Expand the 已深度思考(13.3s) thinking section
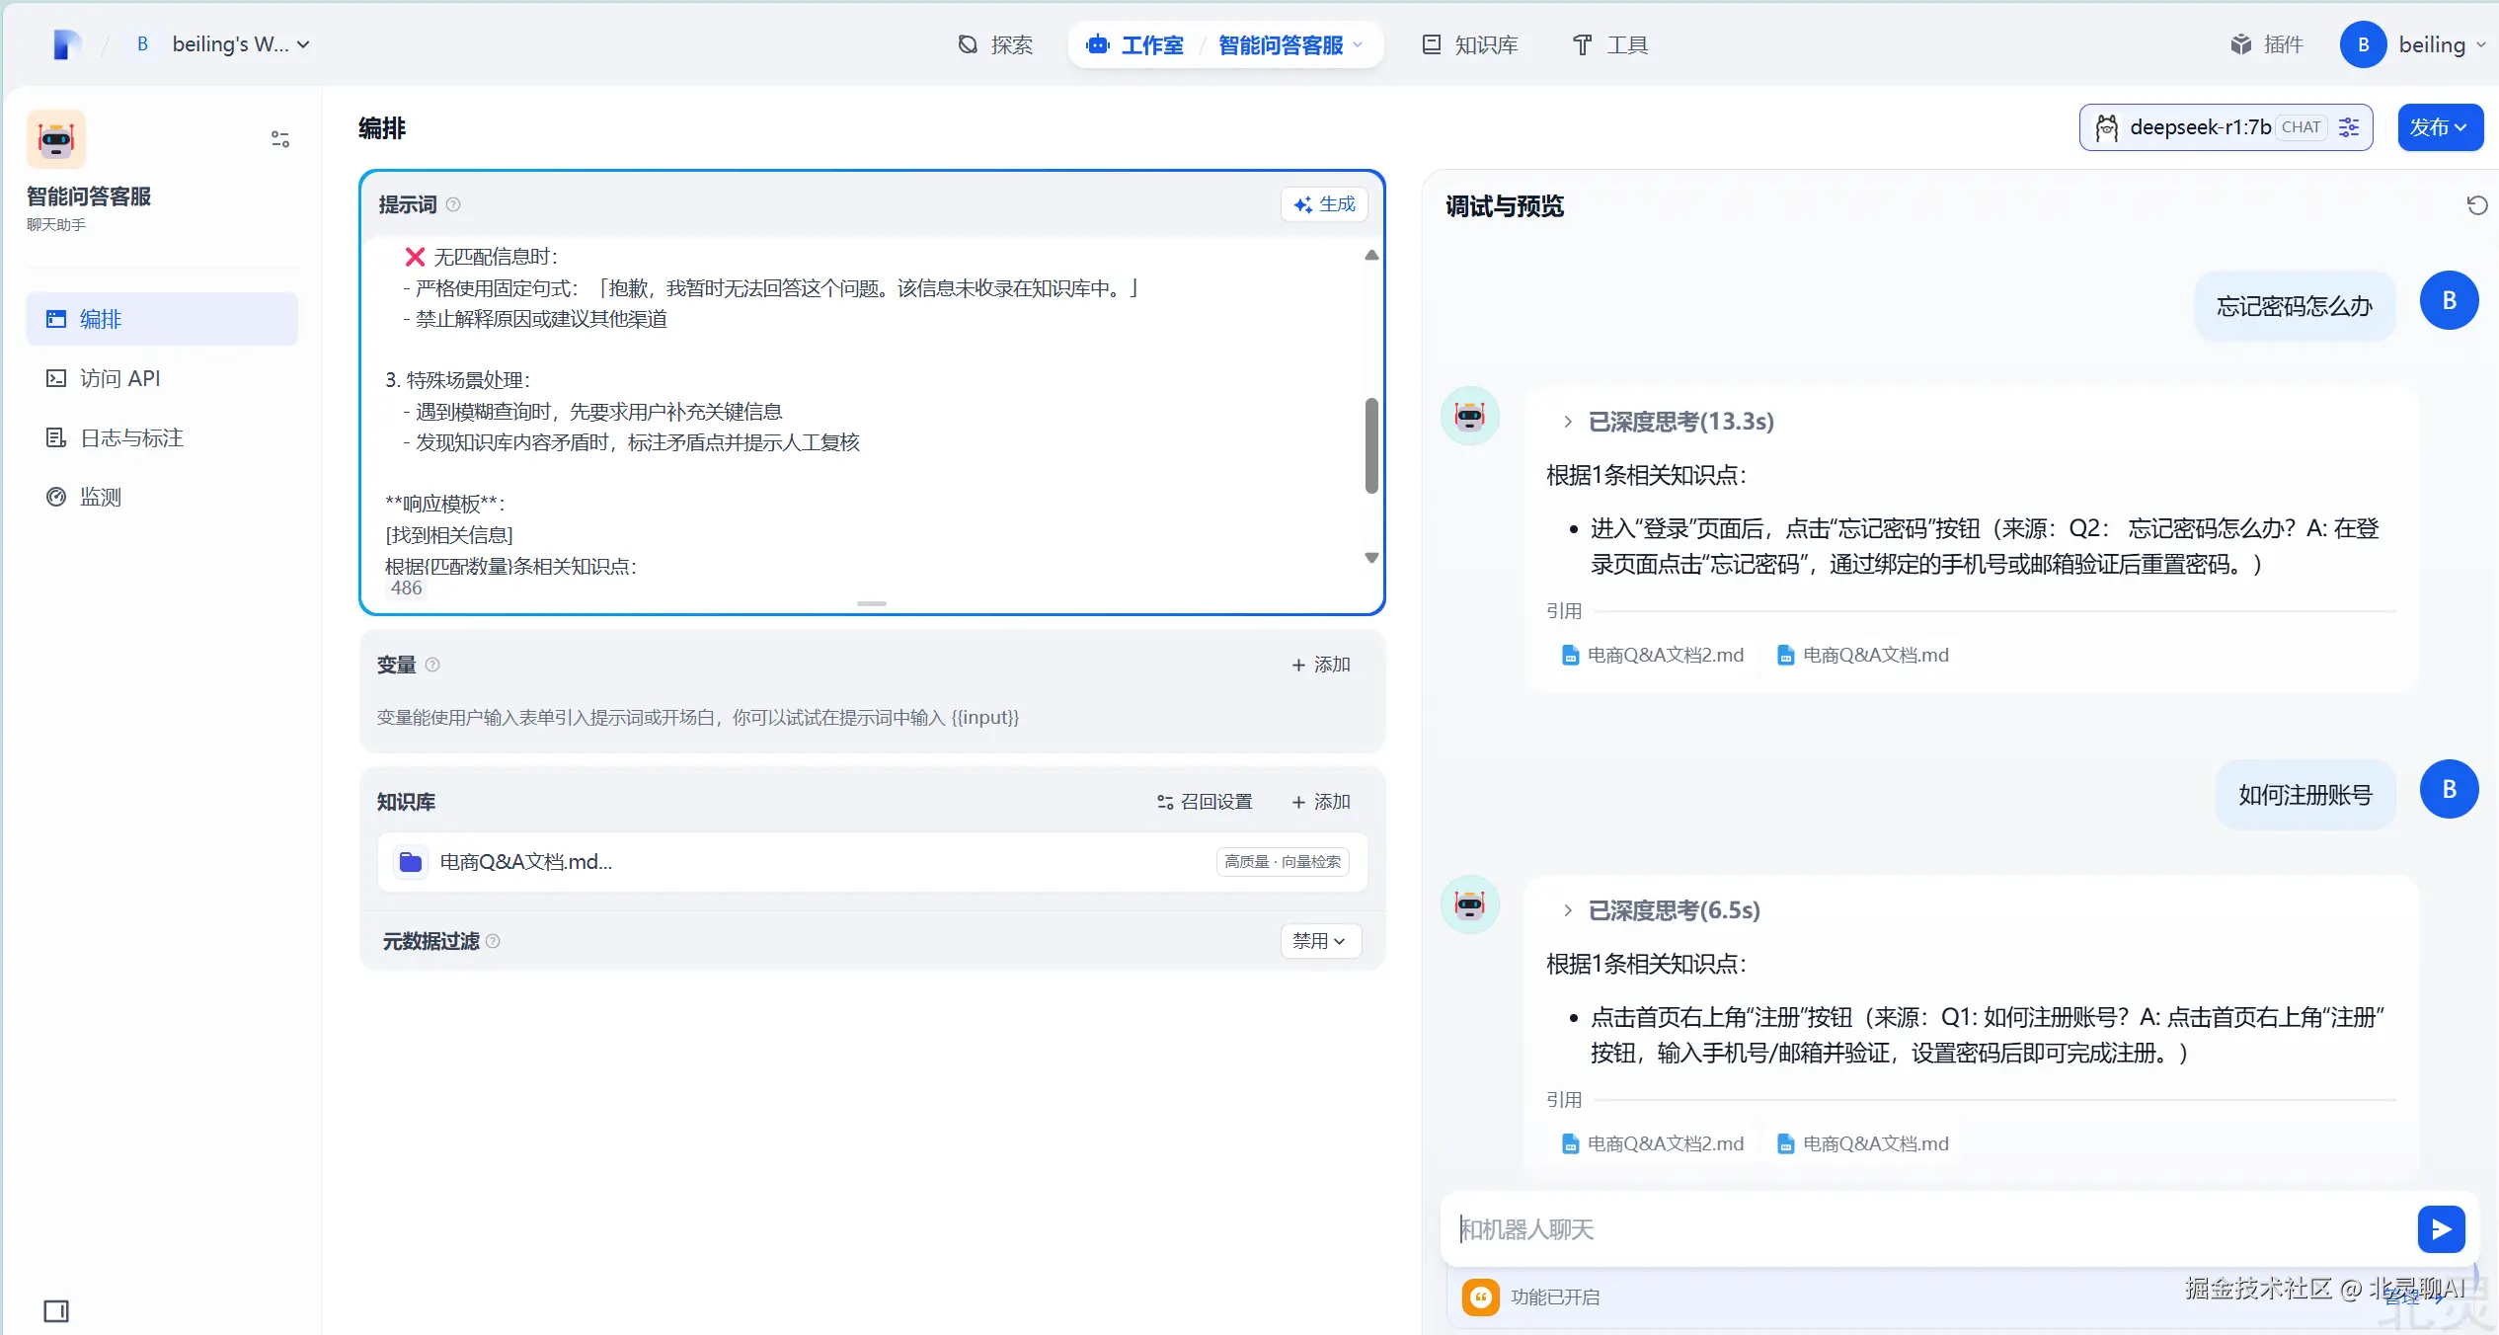Viewport: 2499px width, 1335px height. 1669,422
